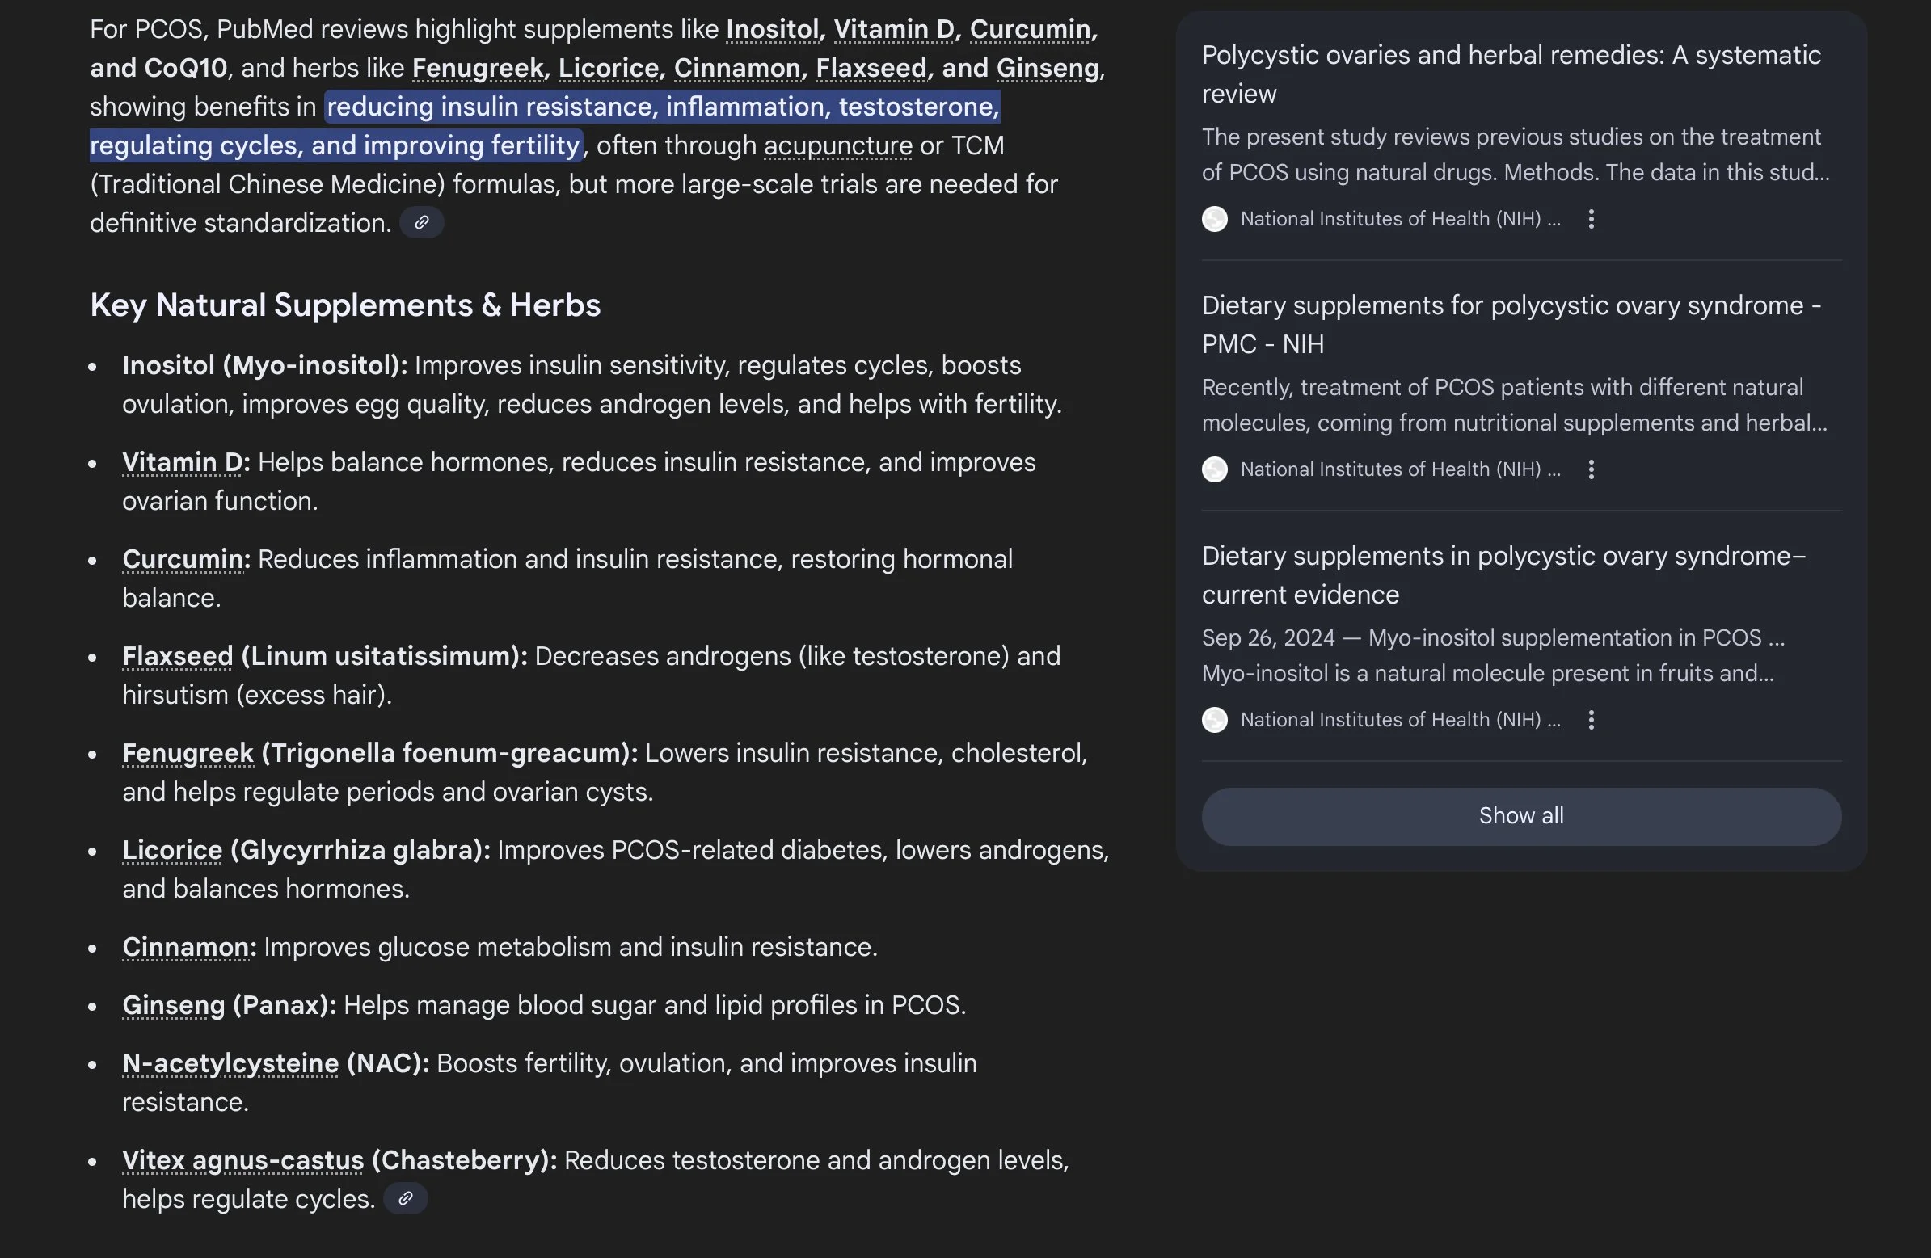The width and height of the screenshot is (1931, 1258).
Task: Click the link icon after 'definitive standardization'
Action: (421, 222)
